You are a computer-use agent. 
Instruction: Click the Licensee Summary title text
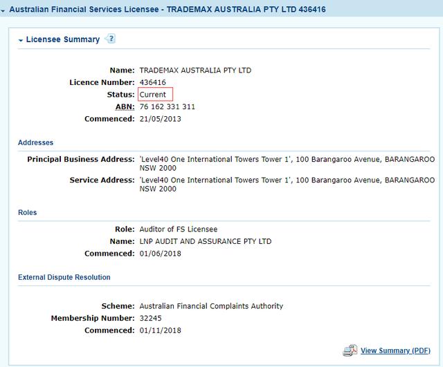[x=62, y=40]
